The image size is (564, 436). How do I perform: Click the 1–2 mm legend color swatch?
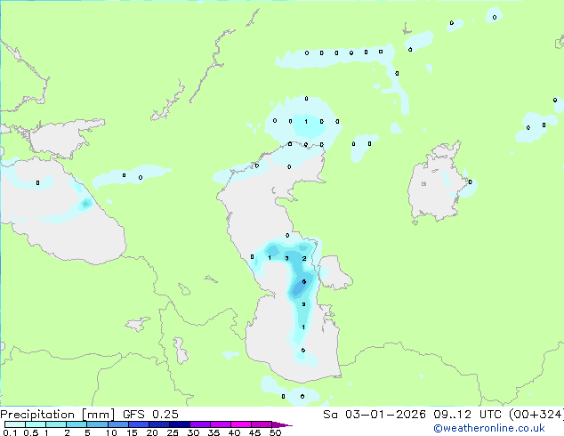click(x=56, y=424)
